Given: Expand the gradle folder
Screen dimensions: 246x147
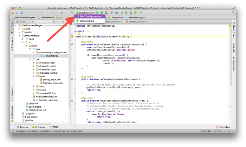Looking at the screenshot, I should point(19,32).
